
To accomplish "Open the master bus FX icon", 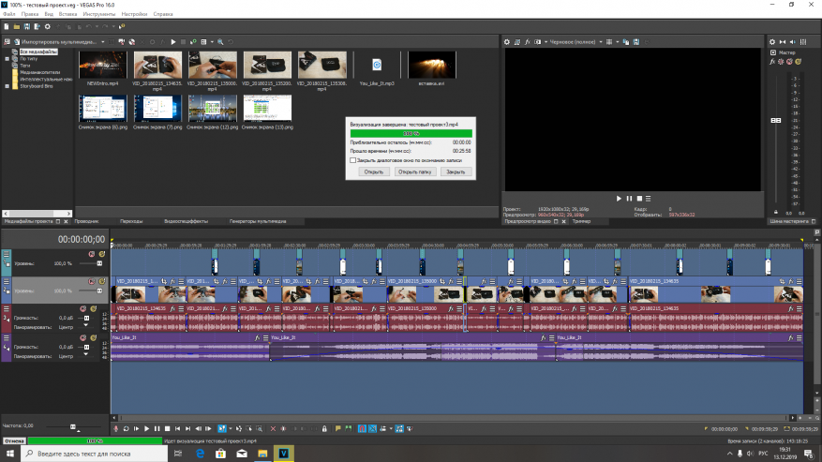I will coord(772,62).
